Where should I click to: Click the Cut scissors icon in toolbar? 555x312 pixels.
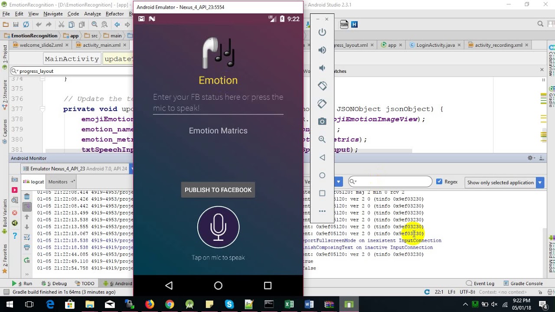[61, 25]
